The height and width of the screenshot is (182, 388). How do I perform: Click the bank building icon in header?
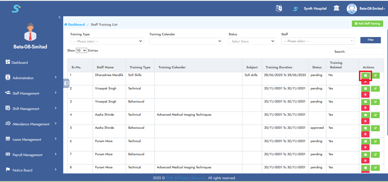[x=336, y=8]
